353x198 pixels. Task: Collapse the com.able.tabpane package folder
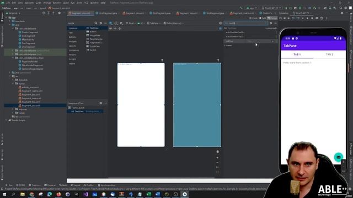click(x=13, y=29)
